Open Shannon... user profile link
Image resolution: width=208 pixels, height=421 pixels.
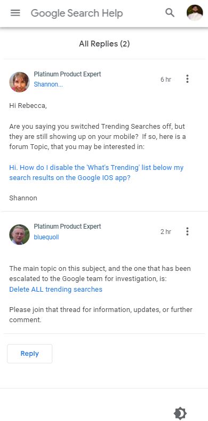pos(48,84)
